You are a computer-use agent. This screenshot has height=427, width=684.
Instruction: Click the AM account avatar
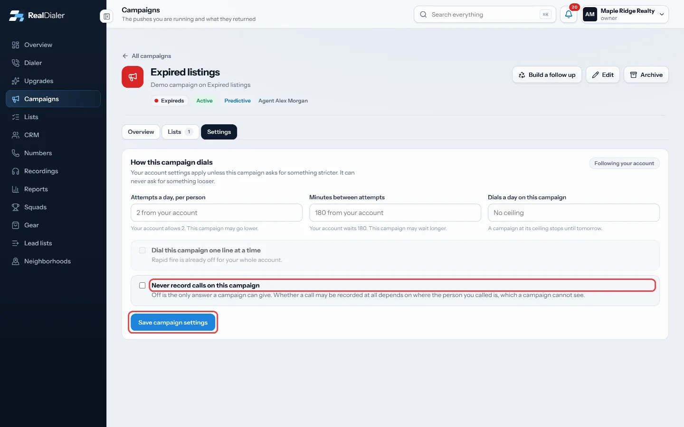click(590, 14)
